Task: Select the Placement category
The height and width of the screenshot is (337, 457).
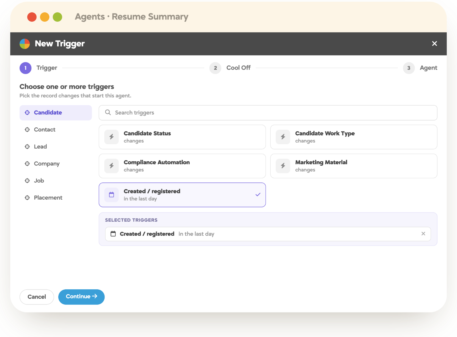Action: coord(56,198)
